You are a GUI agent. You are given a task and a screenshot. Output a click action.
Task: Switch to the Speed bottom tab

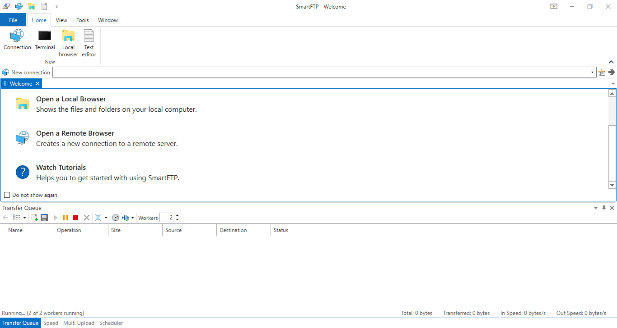[x=51, y=323]
